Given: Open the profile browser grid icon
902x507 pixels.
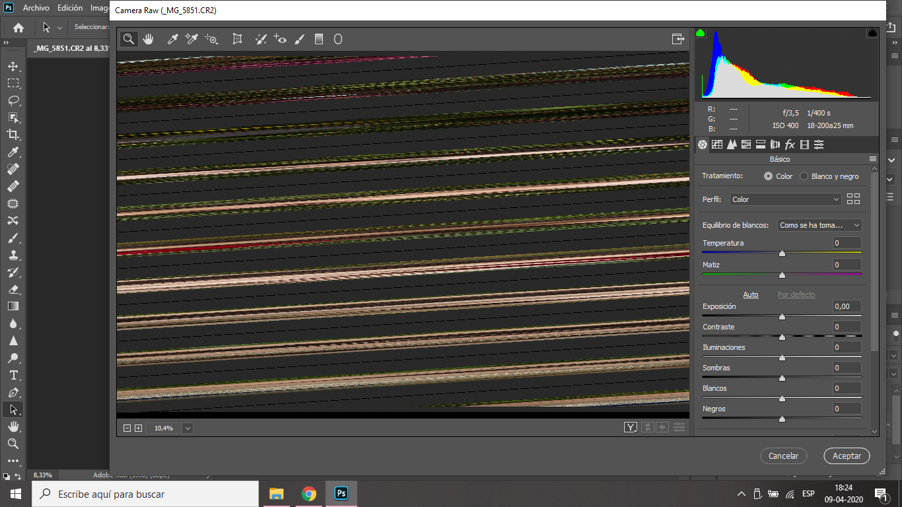Looking at the screenshot, I should pyautogui.click(x=853, y=199).
